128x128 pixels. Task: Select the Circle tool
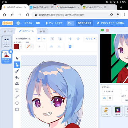(17, 103)
